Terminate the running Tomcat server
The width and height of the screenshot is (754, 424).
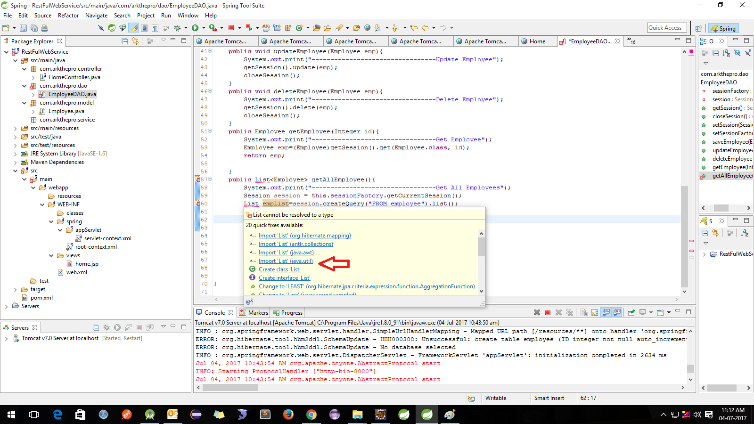click(x=548, y=312)
